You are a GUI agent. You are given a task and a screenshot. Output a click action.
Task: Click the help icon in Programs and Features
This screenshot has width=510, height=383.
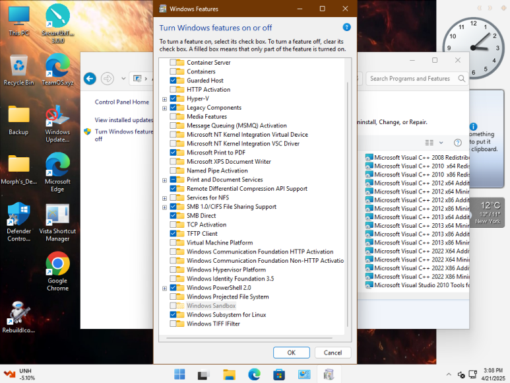pos(457,143)
